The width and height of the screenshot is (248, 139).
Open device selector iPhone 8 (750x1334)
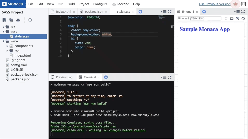coord(199,18)
